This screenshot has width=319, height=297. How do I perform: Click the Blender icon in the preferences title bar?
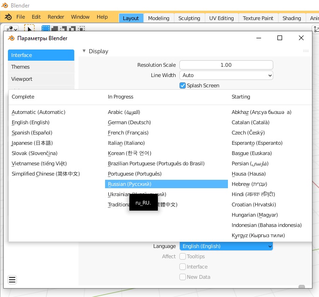coord(11,38)
